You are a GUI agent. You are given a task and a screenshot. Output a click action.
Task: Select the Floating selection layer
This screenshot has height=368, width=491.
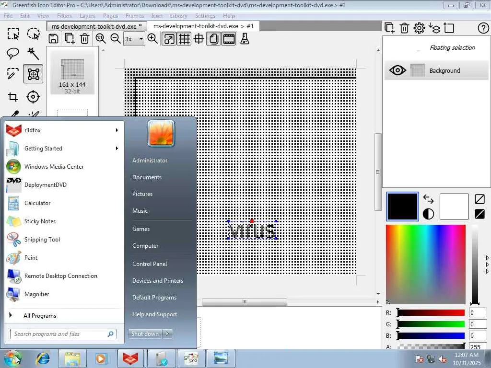click(436, 48)
